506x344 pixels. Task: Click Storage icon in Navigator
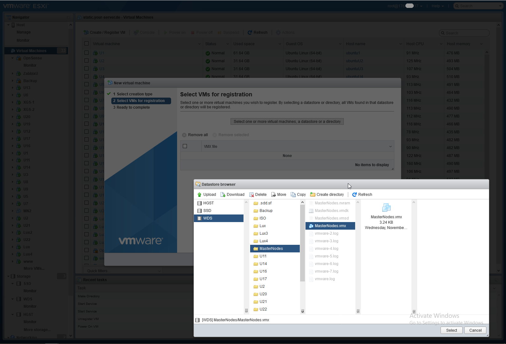coord(13,276)
